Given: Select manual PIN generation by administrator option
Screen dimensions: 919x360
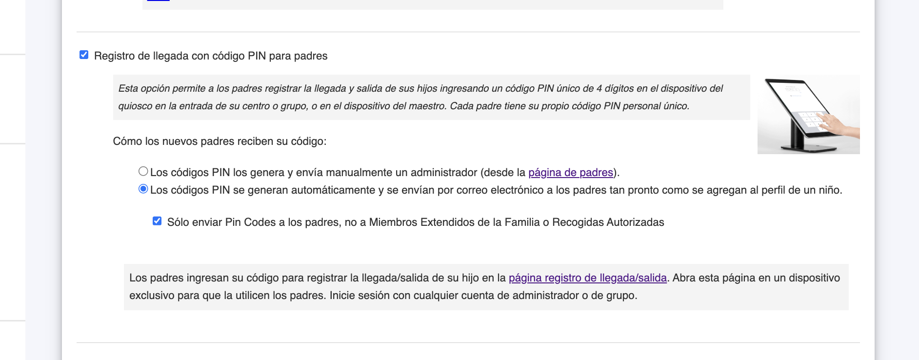Looking at the screenshot, I should click(143, 171).
